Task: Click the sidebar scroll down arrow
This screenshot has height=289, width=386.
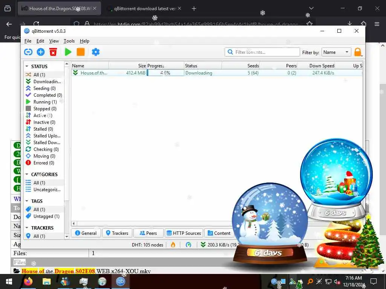Action: click(x=66, y=237)
